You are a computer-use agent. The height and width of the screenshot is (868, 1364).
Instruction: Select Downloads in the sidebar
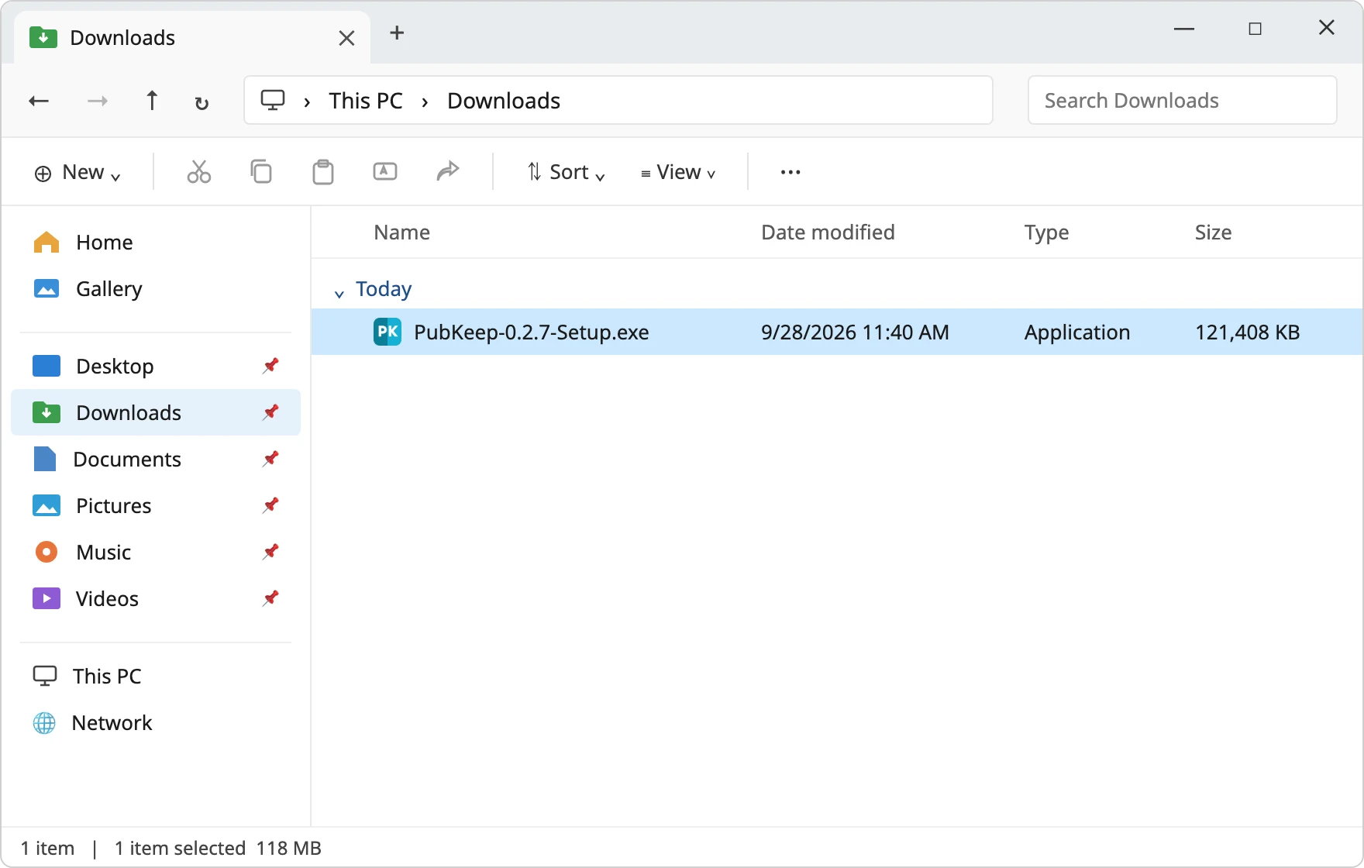pyautogui.click(x=156, y=412)
